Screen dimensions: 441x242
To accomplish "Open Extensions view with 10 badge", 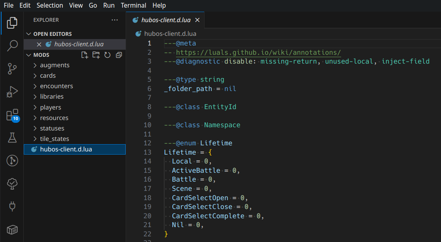I will (x=12, y=115).
